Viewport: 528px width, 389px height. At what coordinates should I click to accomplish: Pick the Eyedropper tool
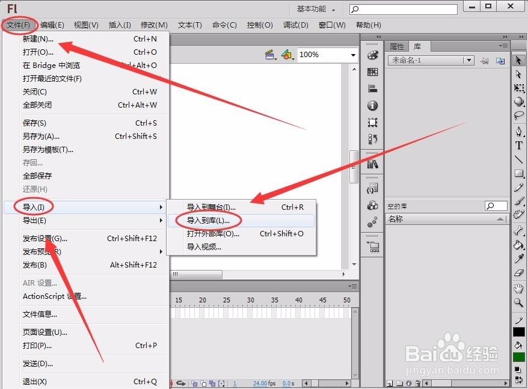click(518, 260)
